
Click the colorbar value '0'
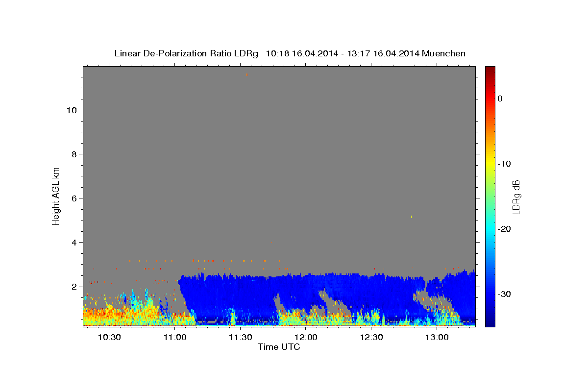click(500, 98)
